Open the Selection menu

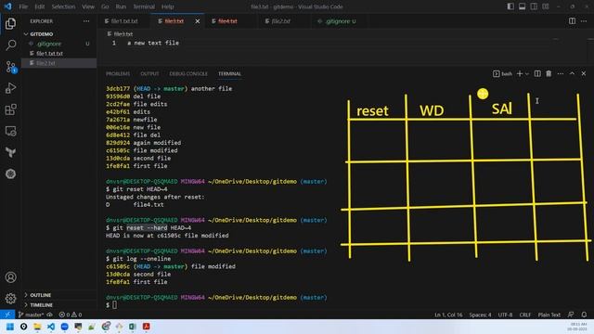coord(63,6)
